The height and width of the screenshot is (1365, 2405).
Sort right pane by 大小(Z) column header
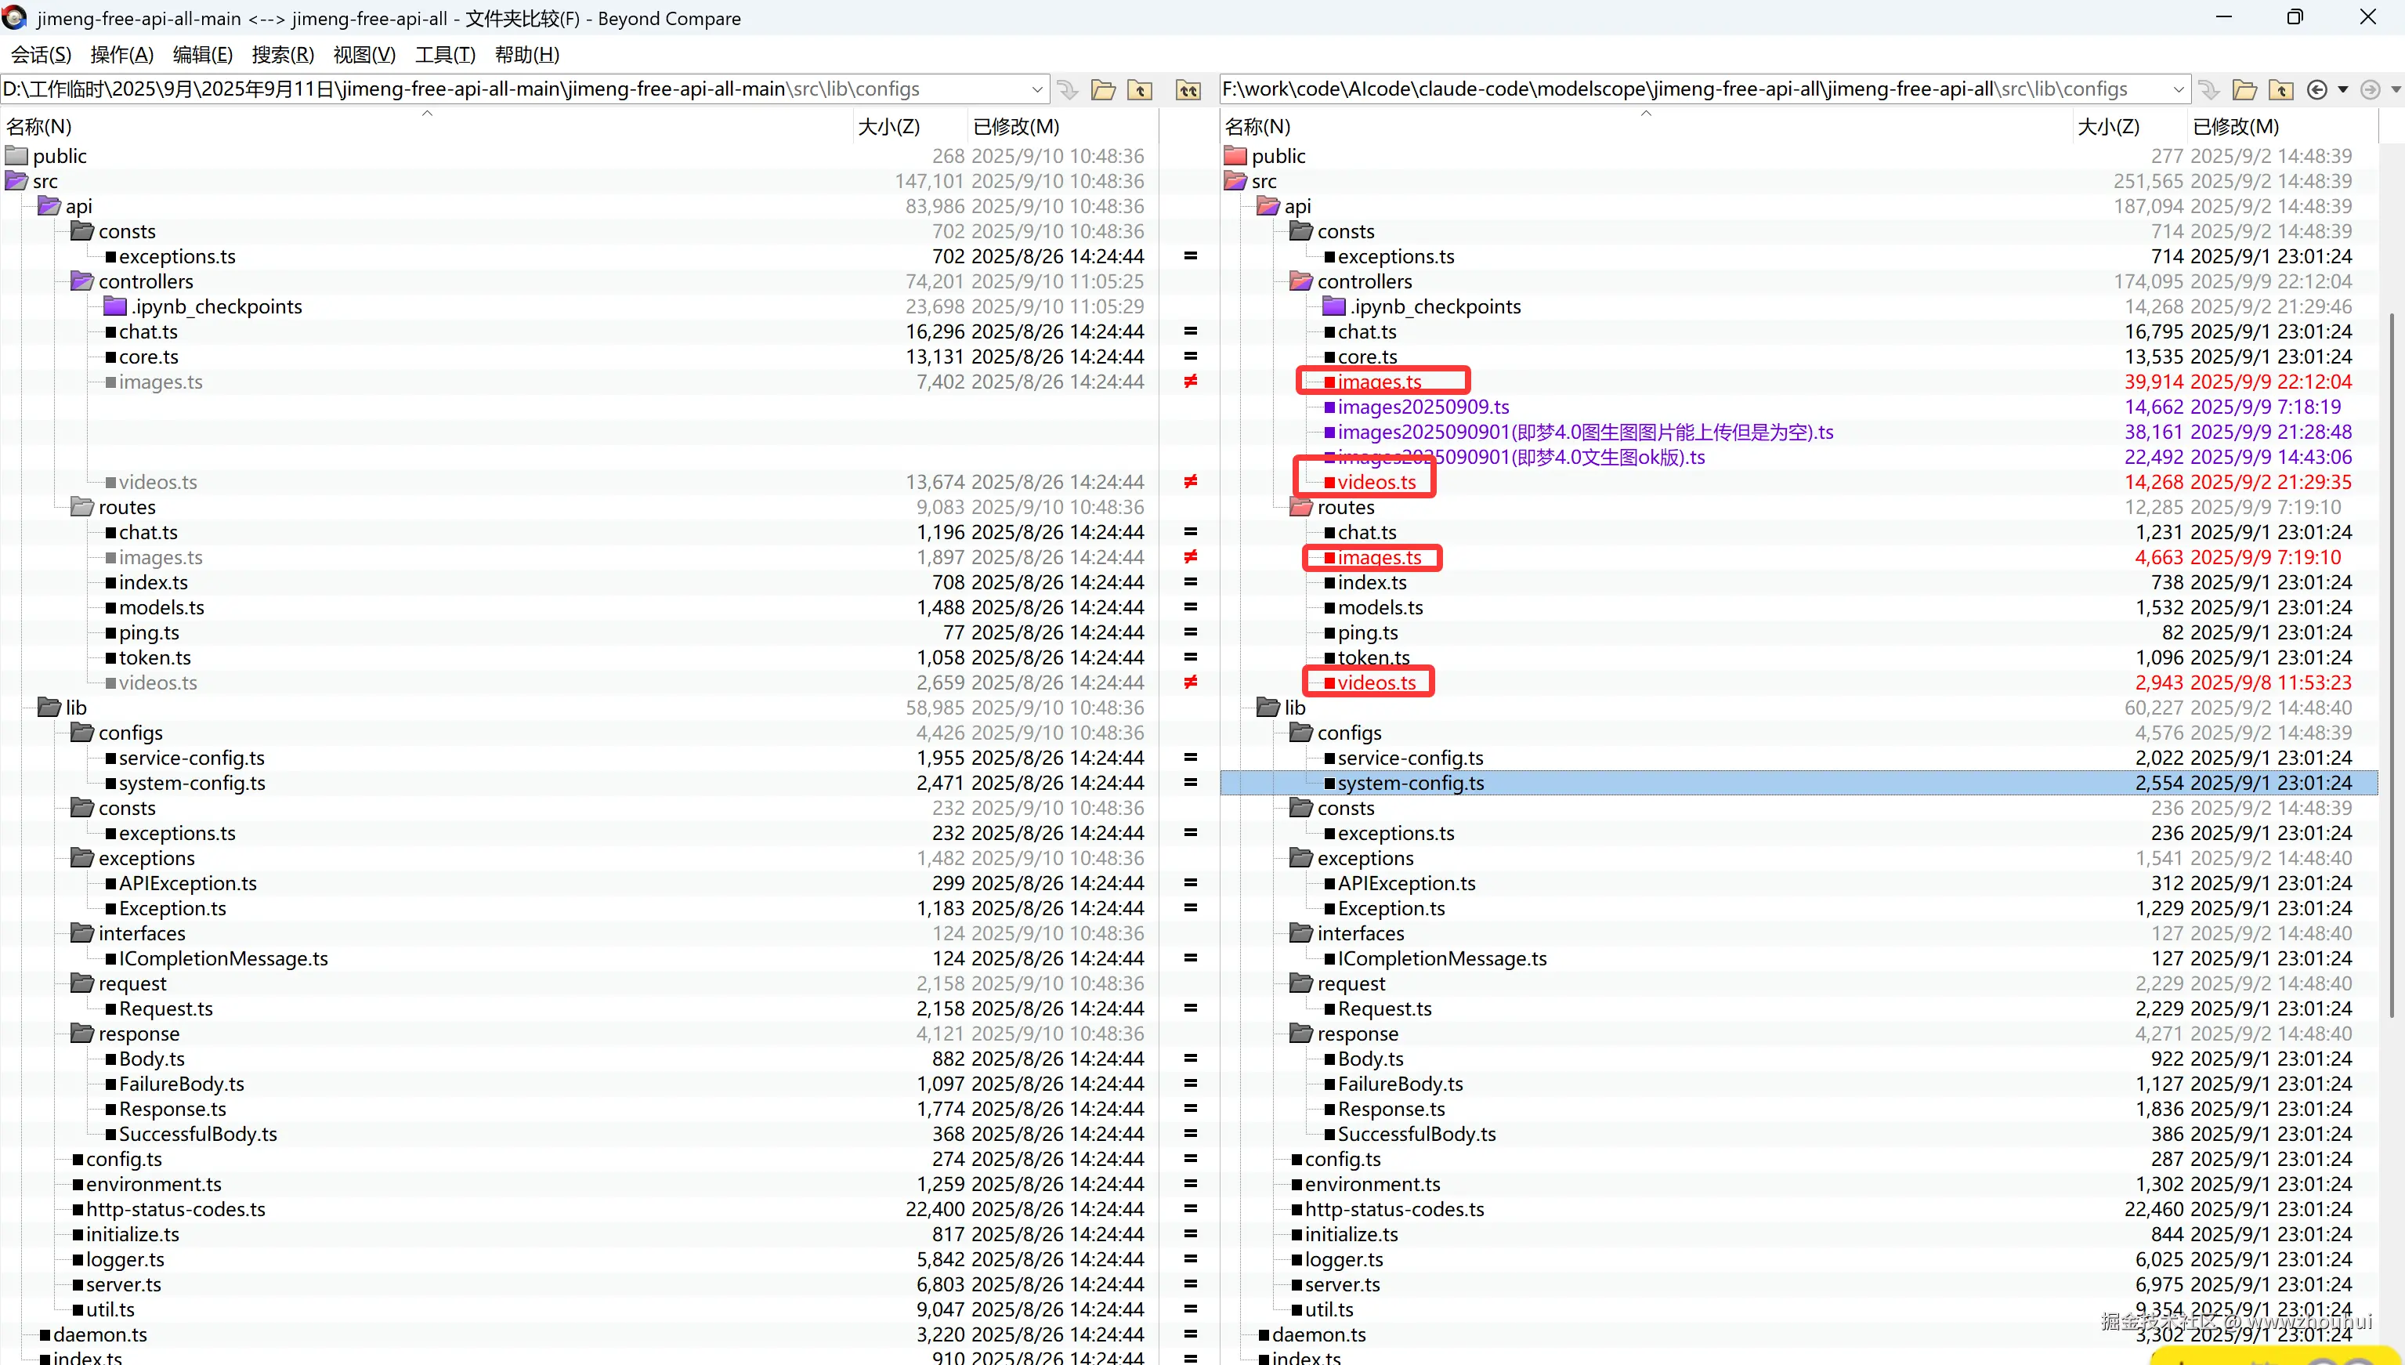pos(2129,127)
